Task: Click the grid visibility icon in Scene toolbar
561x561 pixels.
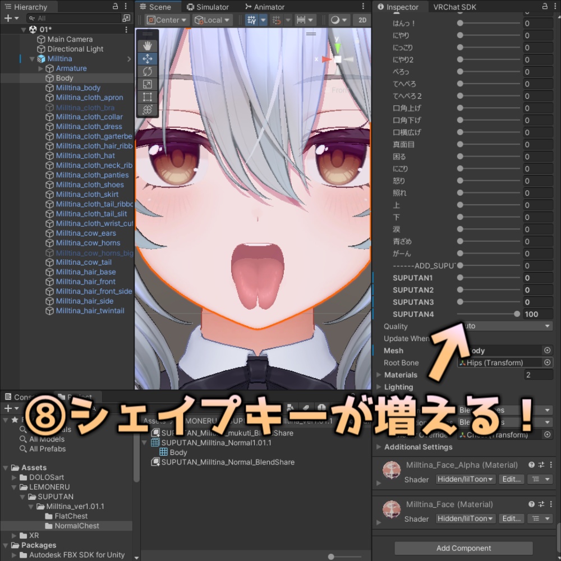Action: tap(250, 20)
